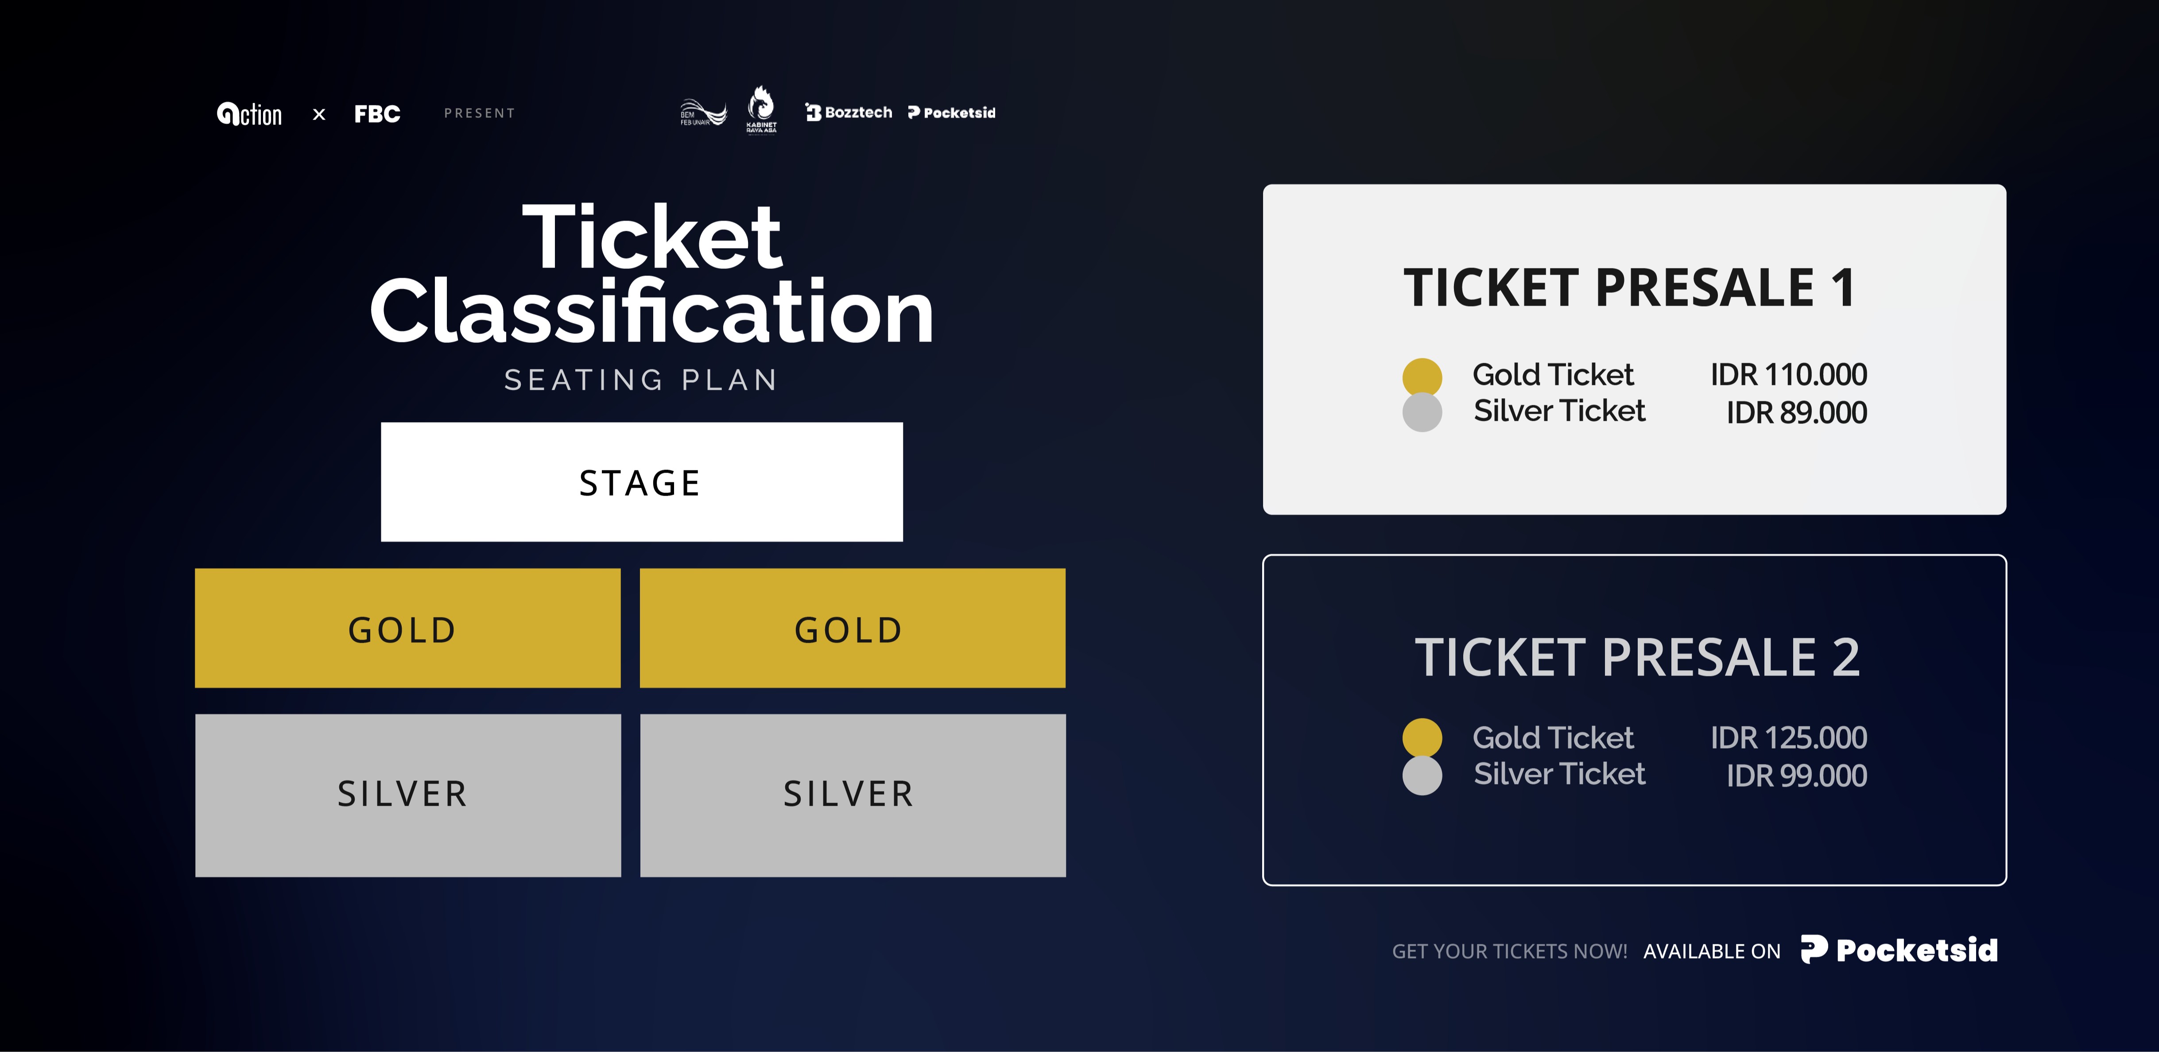Image resolution: width=2159 pixels, height=1052 pixels.
Task: Click the BEM FEB UNAIR logo
Action: (x=702, y=113)
